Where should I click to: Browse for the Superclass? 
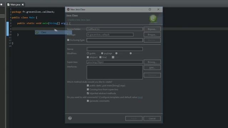[152, 62]
